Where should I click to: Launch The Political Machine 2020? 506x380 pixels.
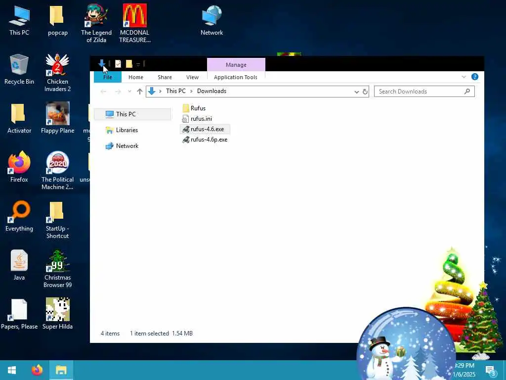click(x=57, y=171)
